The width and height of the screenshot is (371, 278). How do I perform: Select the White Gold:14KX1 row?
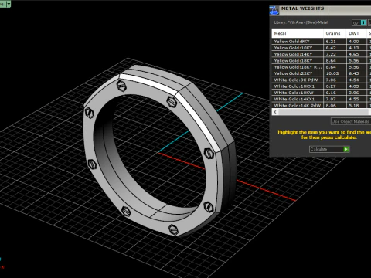click(322, 99)
